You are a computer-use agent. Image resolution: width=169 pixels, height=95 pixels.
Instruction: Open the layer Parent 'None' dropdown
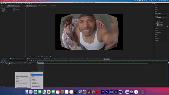click(33, 64)
